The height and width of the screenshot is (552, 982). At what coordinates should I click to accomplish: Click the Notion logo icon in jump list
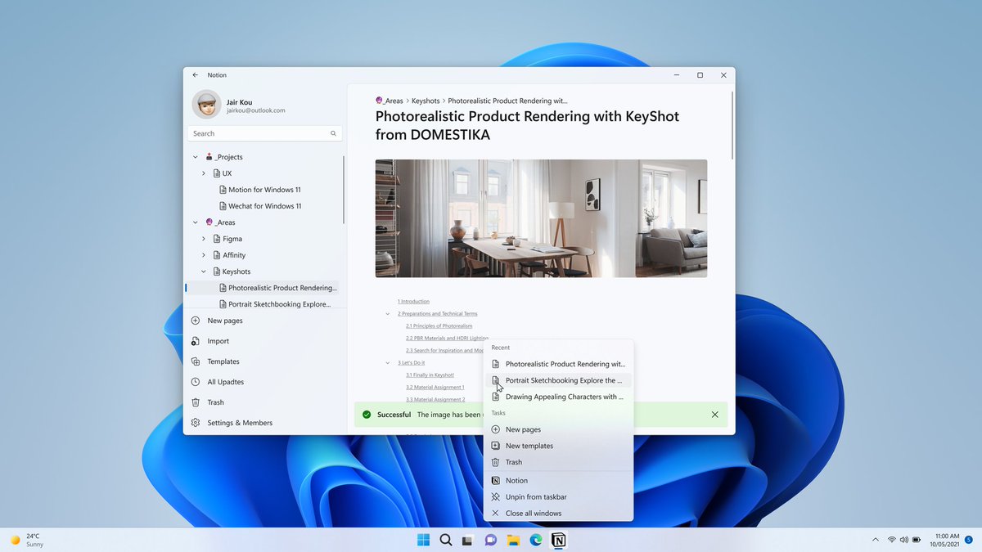[495, 481]
